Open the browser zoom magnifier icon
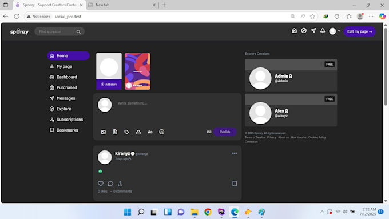Image resolution: width=389 pixels, height=219 pixels. (x=293, y=17)
